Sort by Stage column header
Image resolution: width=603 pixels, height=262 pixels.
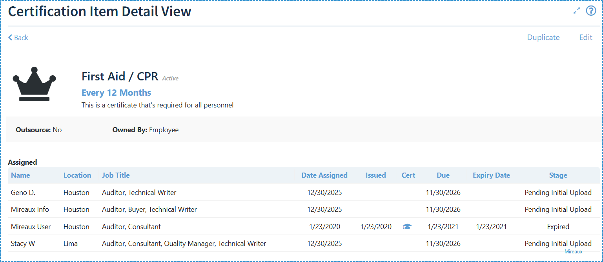point(558,175)
